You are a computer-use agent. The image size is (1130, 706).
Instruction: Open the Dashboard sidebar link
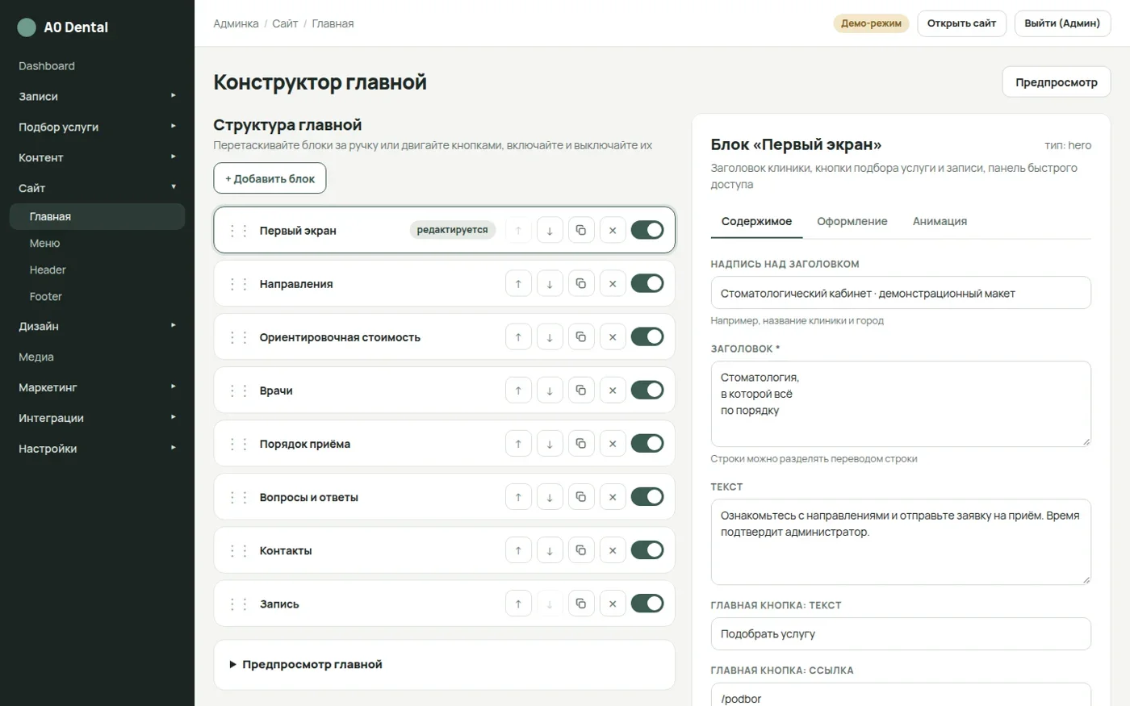[x=97, y=66]
